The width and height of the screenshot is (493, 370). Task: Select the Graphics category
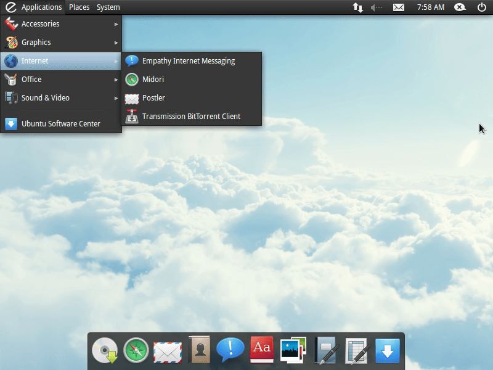point(61,43)
